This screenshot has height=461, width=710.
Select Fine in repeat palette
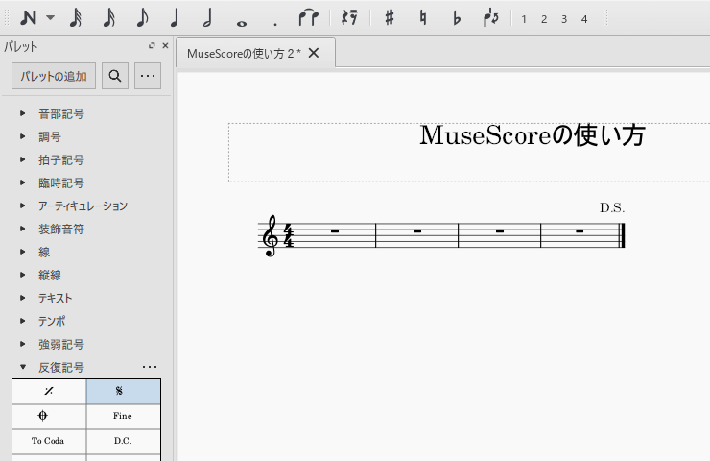[x=124, y=416]
